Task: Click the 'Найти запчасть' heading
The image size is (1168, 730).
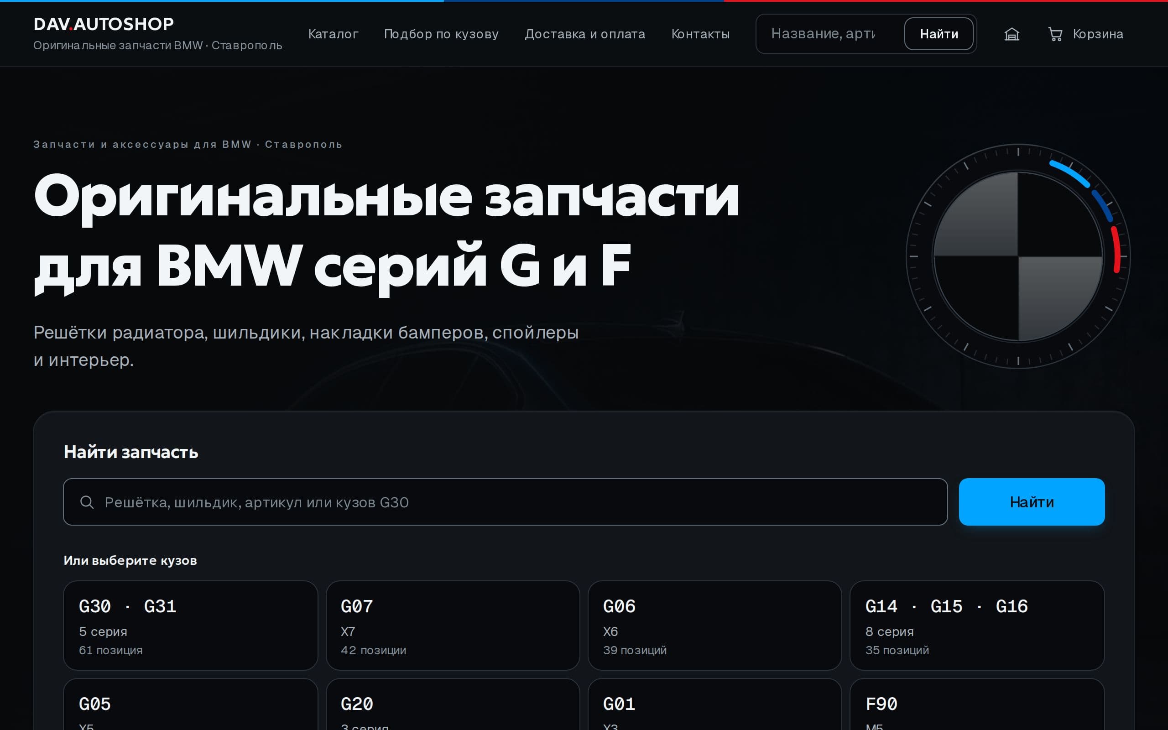Action: point(131,452)
